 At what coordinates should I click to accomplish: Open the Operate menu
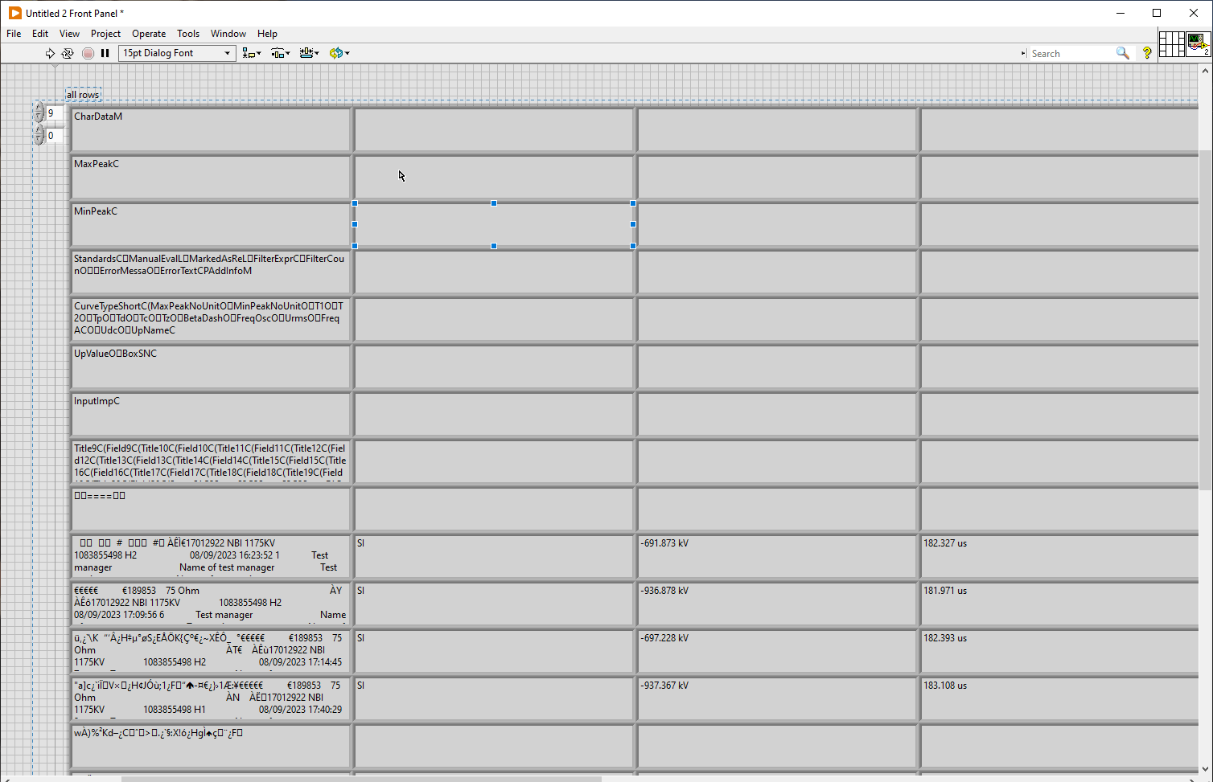point(148,34)
